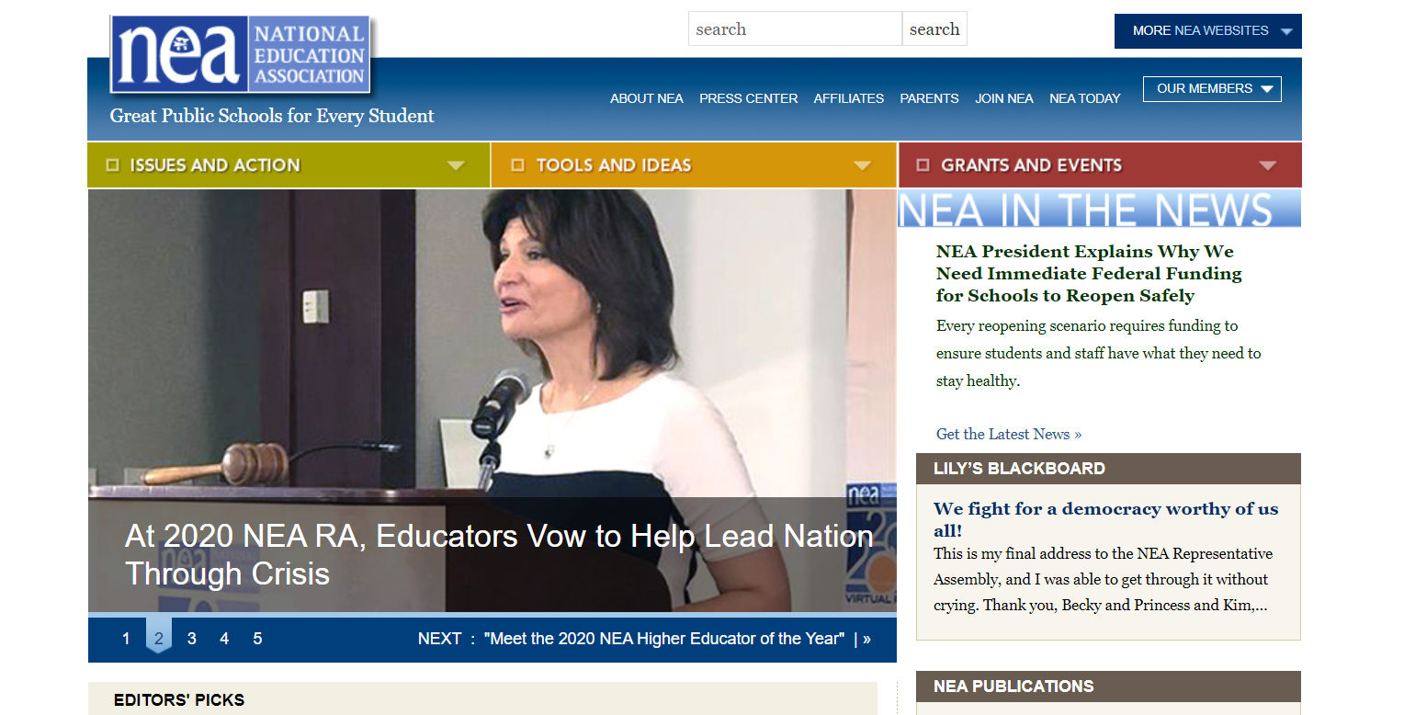The image size is (1404, 715).
Task: Open headline At 2020 NEA RA Educators Vow
Action: (499, 555)
